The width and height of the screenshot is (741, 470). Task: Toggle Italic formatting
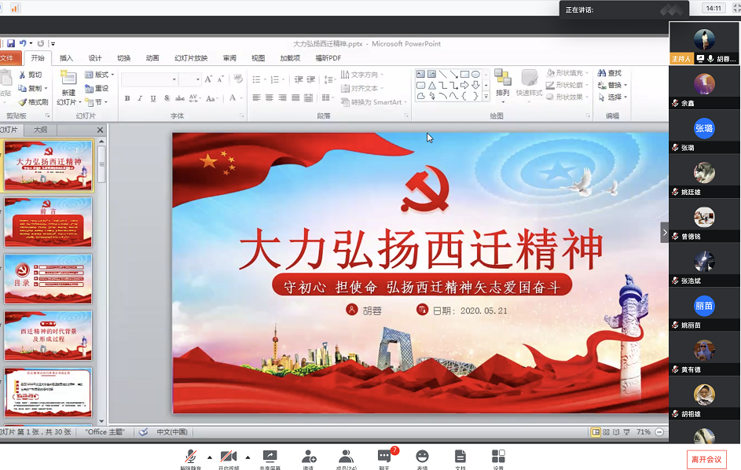pos(140,98)
